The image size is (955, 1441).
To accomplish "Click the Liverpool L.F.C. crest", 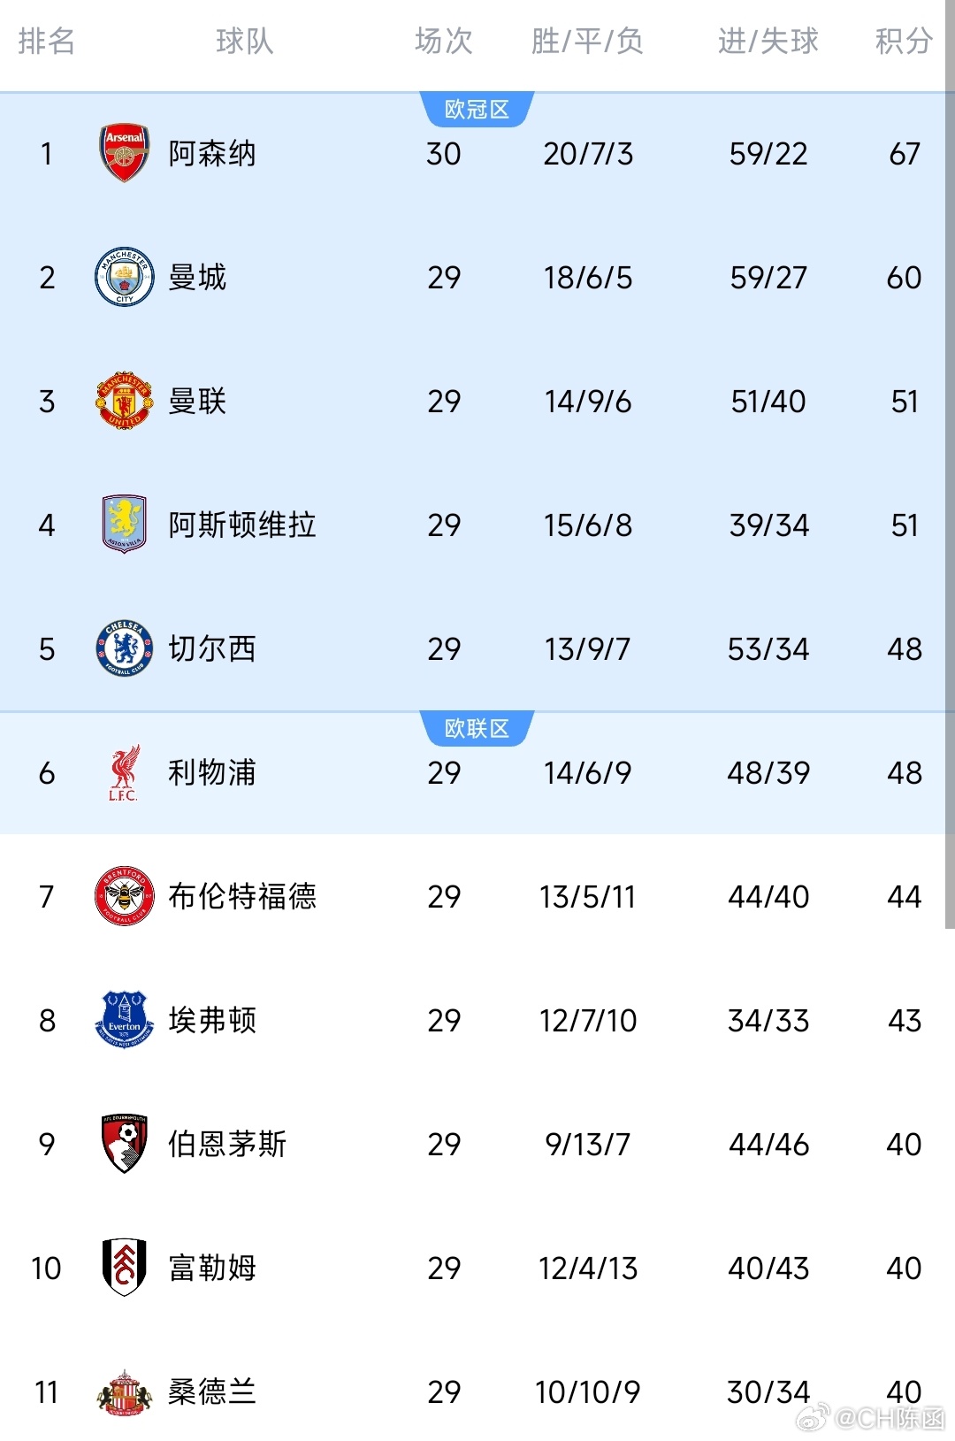I will (124, 772).
